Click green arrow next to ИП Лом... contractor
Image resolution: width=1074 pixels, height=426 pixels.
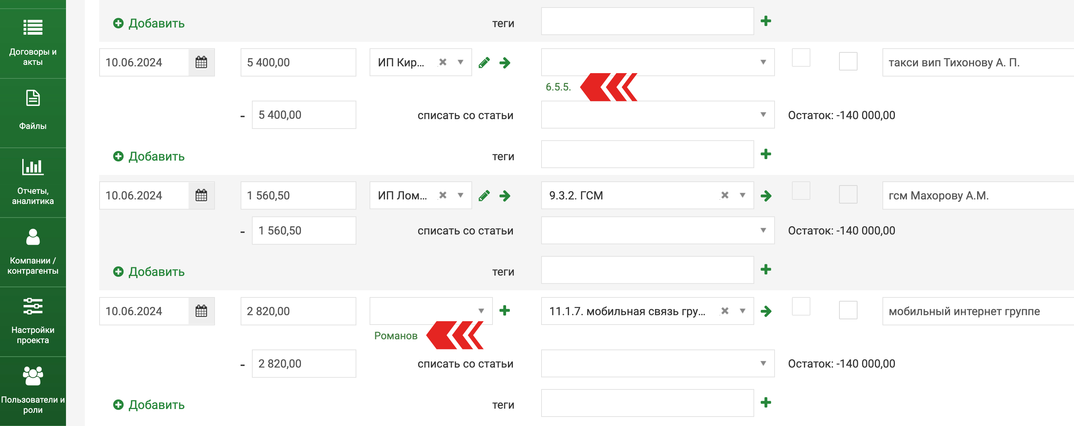point(505,196)
